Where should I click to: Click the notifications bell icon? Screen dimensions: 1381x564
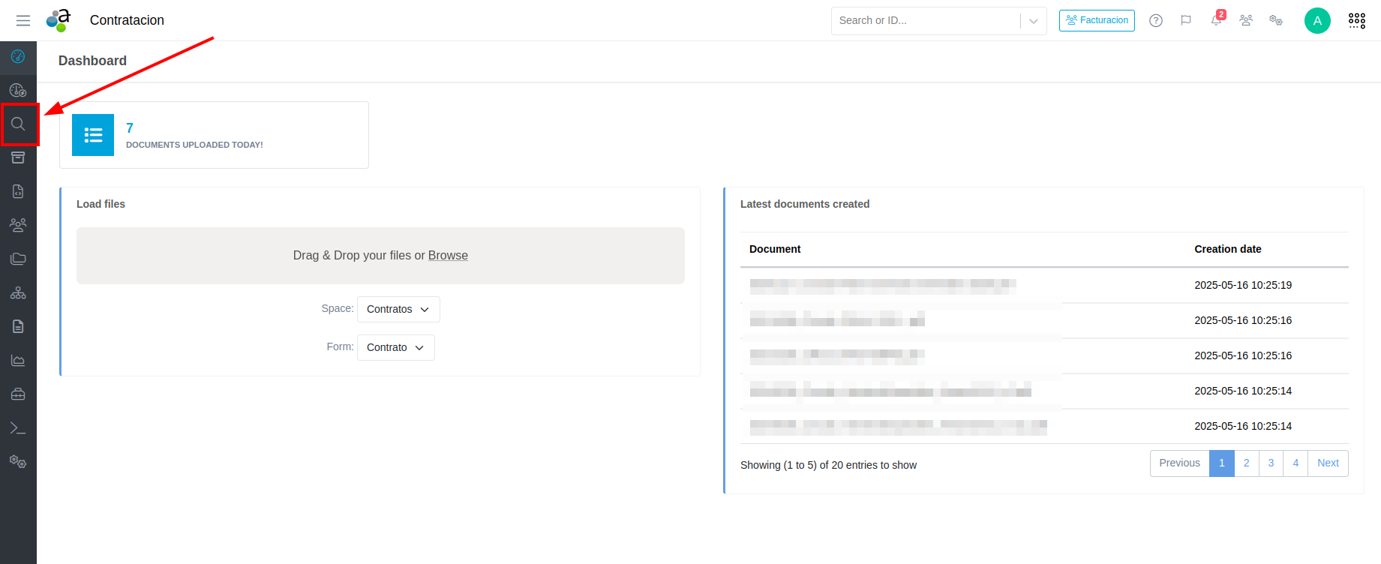[x=1216, y=20]
